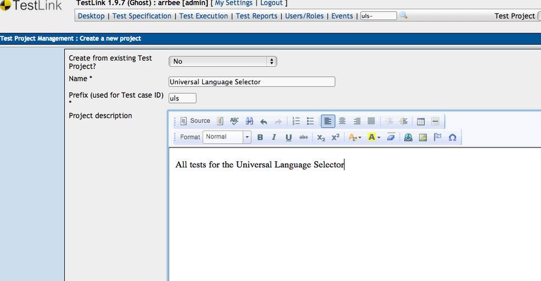Insert a special character with the omega icon
541x281 pixels.
453,137
